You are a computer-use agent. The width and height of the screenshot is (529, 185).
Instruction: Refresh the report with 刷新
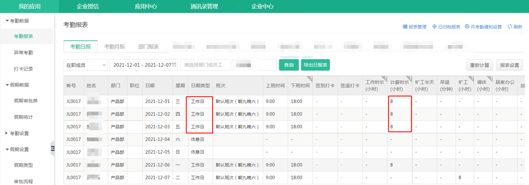click(x=515, y=27)
